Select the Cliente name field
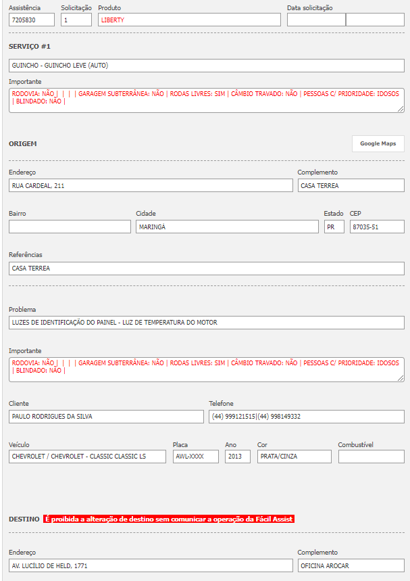Image resolution: width=410 pixels, height=581 pixels. tap(106, 417)
